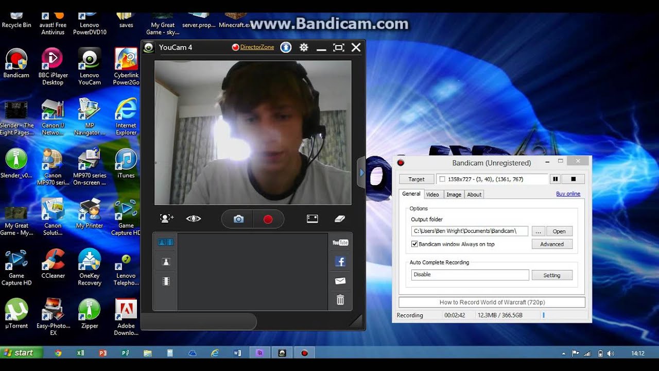Switch to Bandicam General tab
The image size is (659, 371).
tap(411, 194)
